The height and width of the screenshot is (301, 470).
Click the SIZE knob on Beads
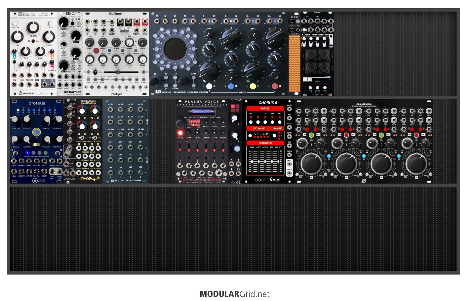click(x=25, y=52)
